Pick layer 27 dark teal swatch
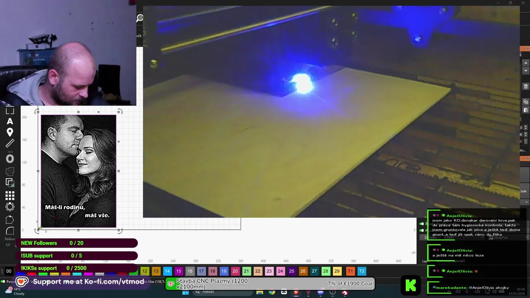Image resolution: width=530 pixels, height=298 pixels. tap(314, 271)
